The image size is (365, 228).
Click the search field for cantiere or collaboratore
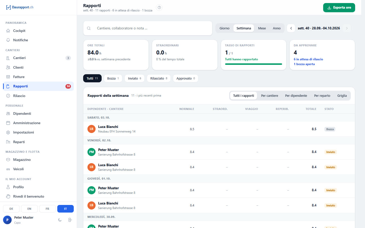(148, 28)
